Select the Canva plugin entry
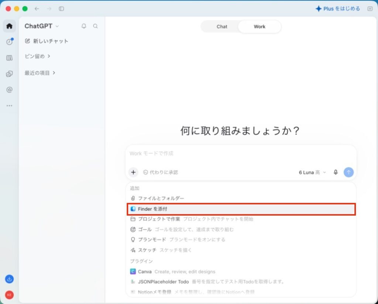The width and height of the screenshot is (378, 304). [x=241, y=271]
